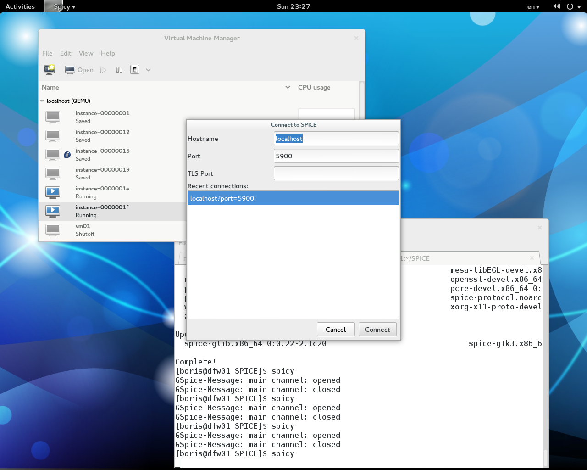This screenshot has width=587, height=470.
Task: Open the 'en' keyboard layout menu
Action: pyautogui.click(x=532, y=6)
